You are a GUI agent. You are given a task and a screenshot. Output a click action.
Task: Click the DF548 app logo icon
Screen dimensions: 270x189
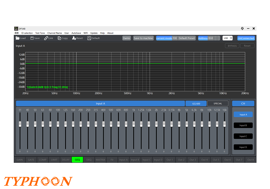point(16,28)
